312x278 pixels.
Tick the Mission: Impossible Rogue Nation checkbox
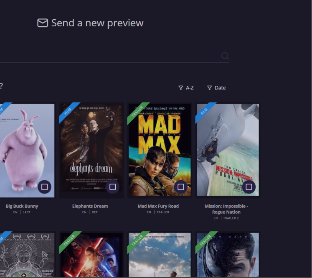249,187
